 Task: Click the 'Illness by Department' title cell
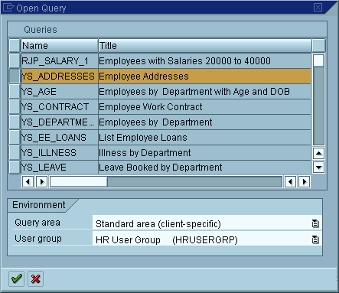(x=205, y=152)
